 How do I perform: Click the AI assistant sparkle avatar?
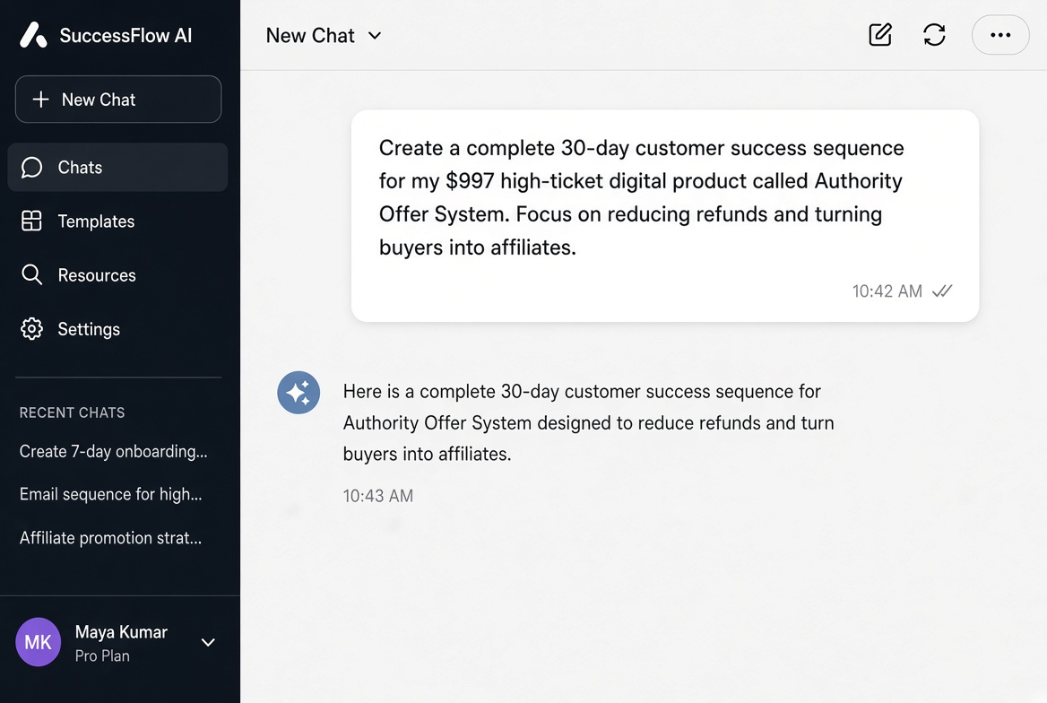pyautogui.click(x=299, y=392)
